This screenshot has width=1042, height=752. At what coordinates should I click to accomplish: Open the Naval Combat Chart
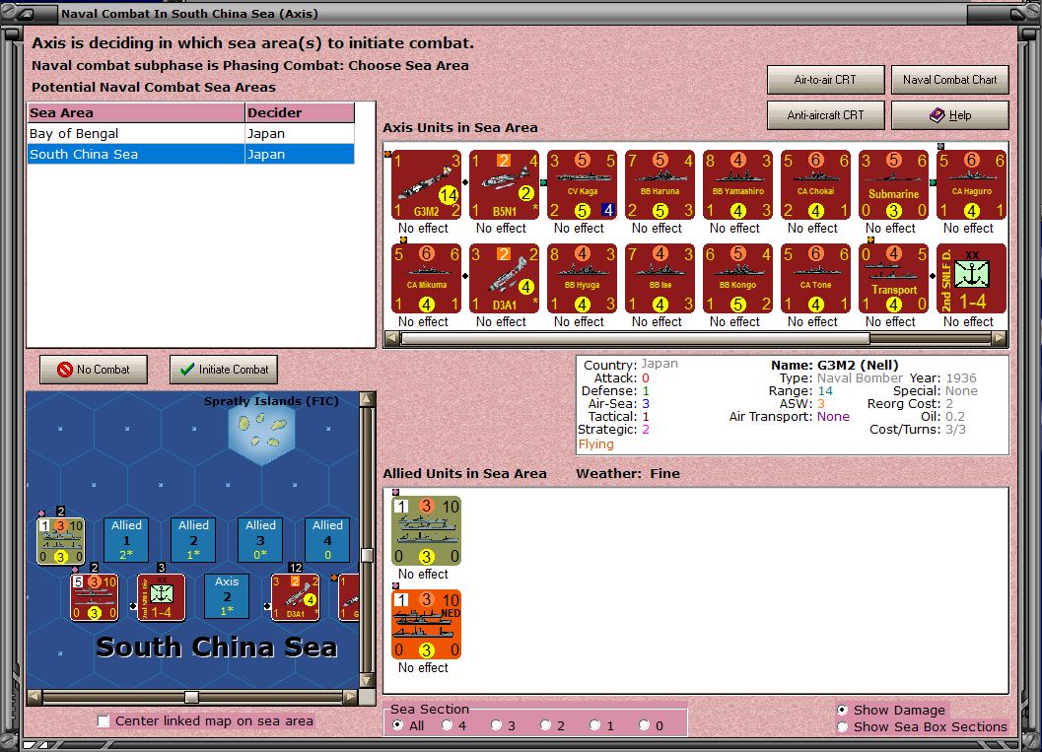(949, 80)
